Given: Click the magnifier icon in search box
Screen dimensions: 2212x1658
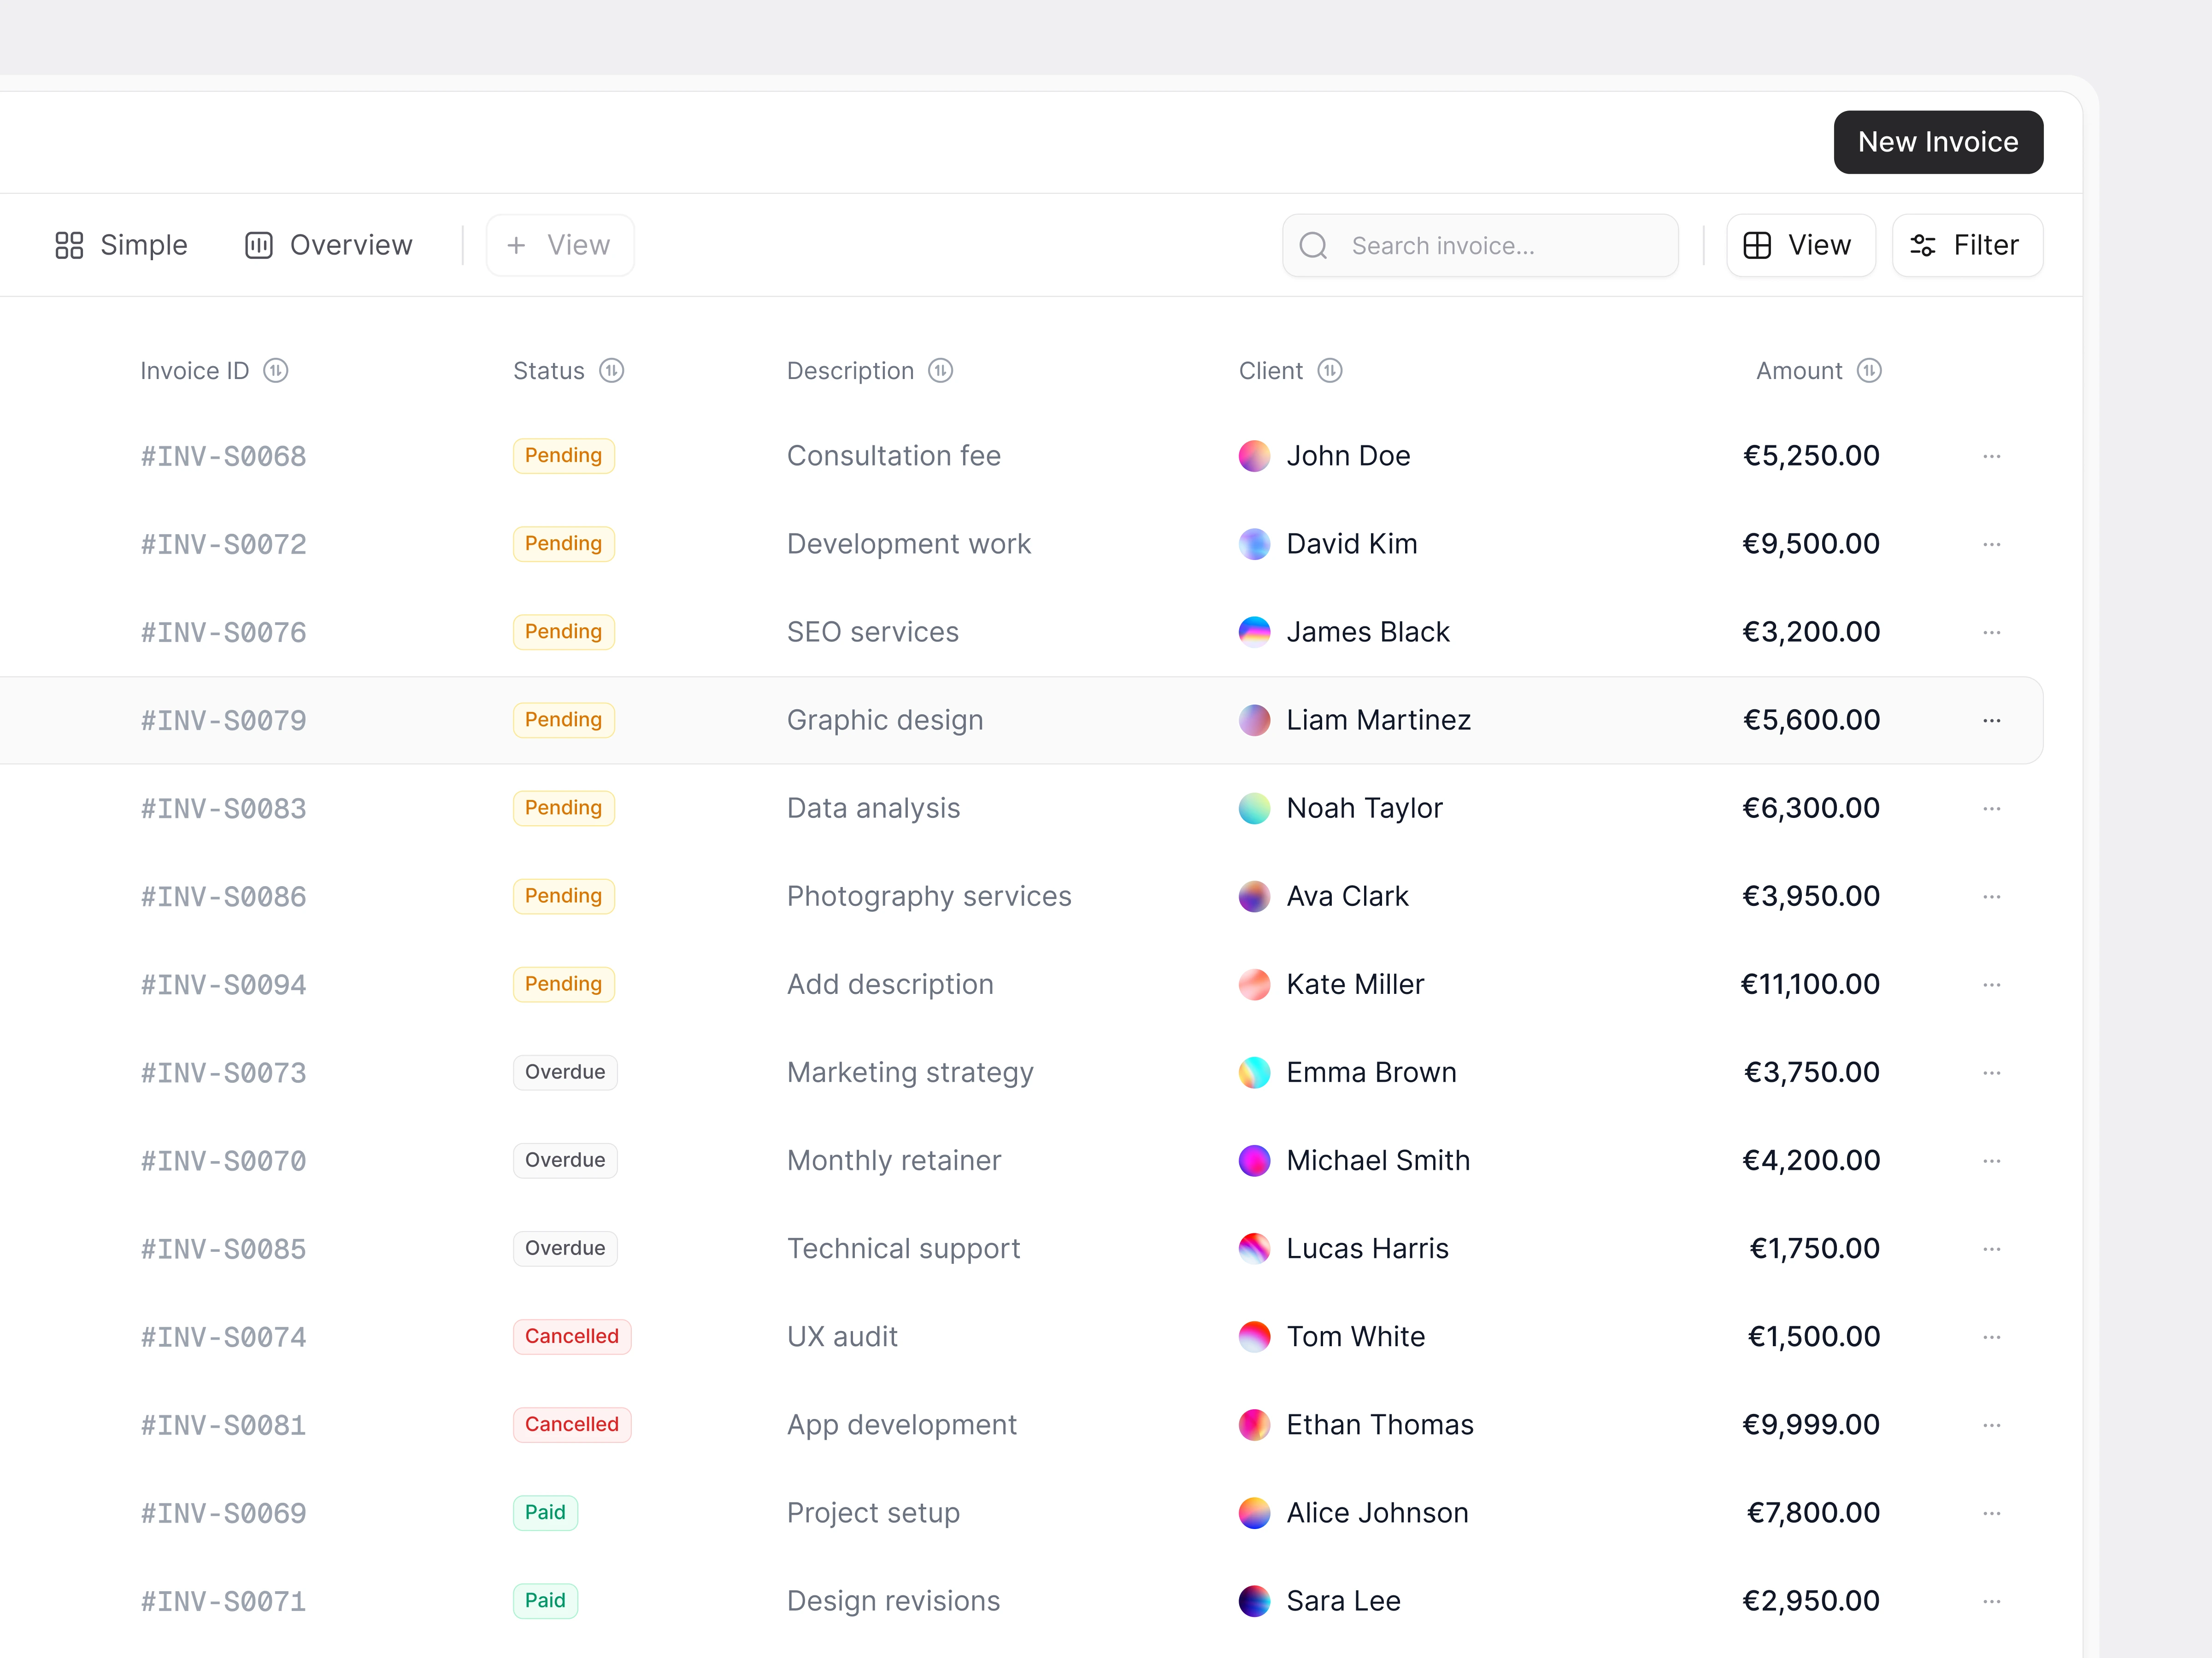Looking at the screenshot, I should 1313,246.
